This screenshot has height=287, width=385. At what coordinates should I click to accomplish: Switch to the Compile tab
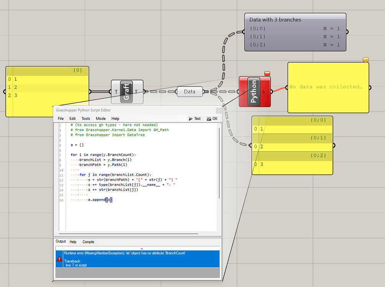tap(88, 242)
